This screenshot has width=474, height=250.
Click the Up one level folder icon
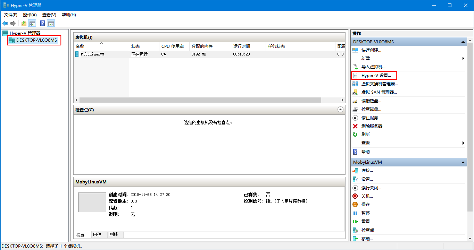click(24, 23)
